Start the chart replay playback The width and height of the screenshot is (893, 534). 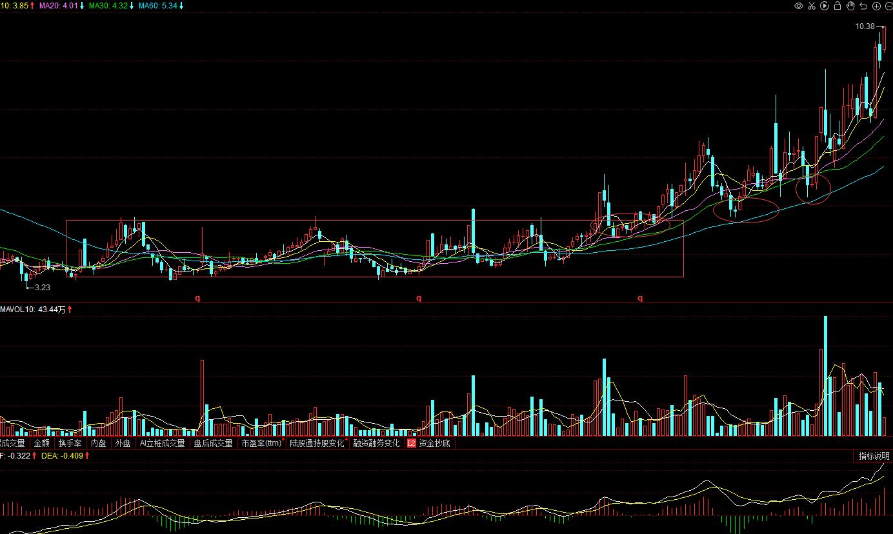[x=825, y=6]
